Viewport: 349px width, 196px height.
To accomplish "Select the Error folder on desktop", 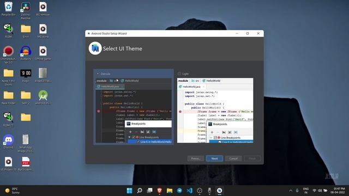I will (x=26, y=31).
